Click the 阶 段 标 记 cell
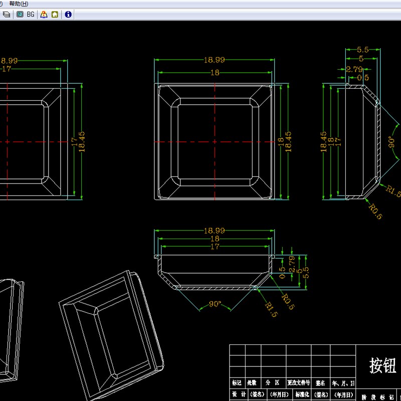 pos(377,397)
